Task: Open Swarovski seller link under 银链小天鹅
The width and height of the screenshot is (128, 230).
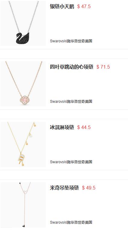Action: point(71,41)
